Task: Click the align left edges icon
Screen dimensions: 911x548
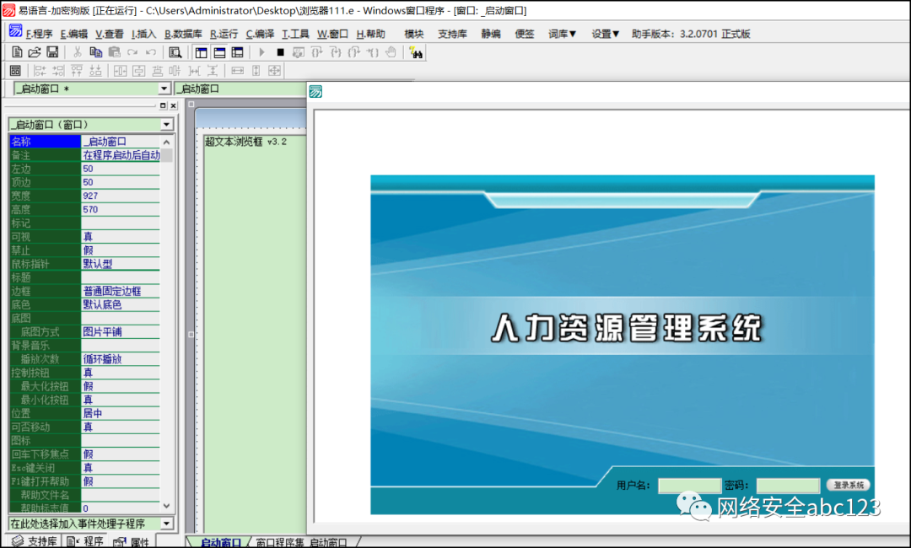Action: point(40,71)
